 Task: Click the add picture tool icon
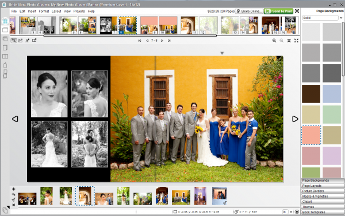pyautogui.click(x=21, y=40)
